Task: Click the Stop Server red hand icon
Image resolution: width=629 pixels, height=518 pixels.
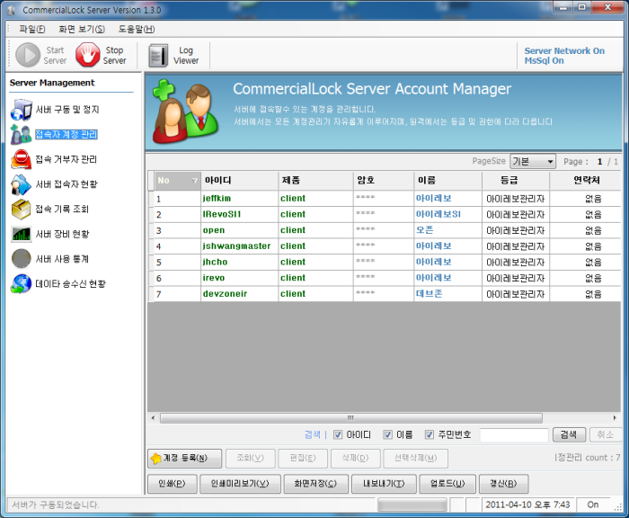Action: point(87,55)
